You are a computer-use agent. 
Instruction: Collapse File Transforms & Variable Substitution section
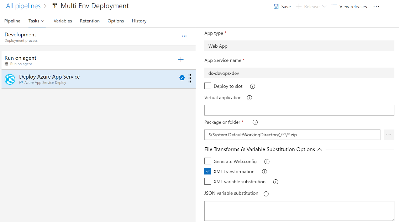320,149
